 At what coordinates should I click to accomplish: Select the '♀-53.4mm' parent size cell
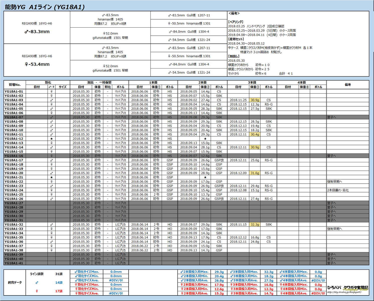[x=37, y=64]
